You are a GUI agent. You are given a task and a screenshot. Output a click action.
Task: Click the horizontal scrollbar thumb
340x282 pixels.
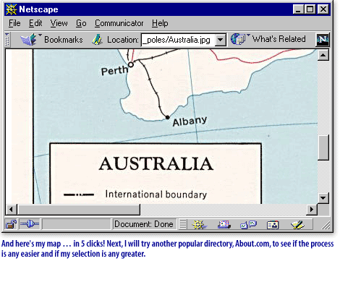[x=79, y=210]
